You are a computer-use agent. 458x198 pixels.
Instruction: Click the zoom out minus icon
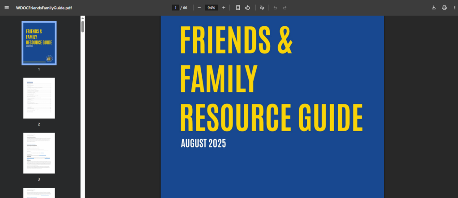(199, 8)
